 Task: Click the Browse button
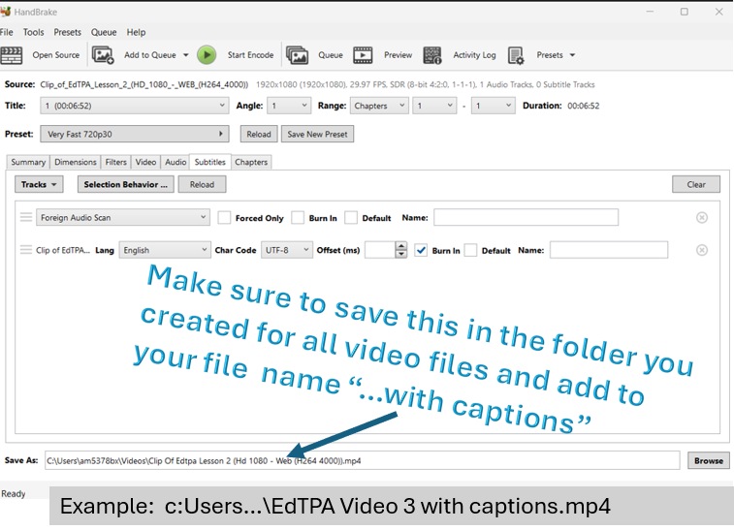pos(708,460)
